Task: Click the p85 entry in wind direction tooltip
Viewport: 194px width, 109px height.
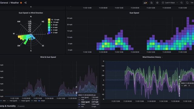Action: [186, 85]
